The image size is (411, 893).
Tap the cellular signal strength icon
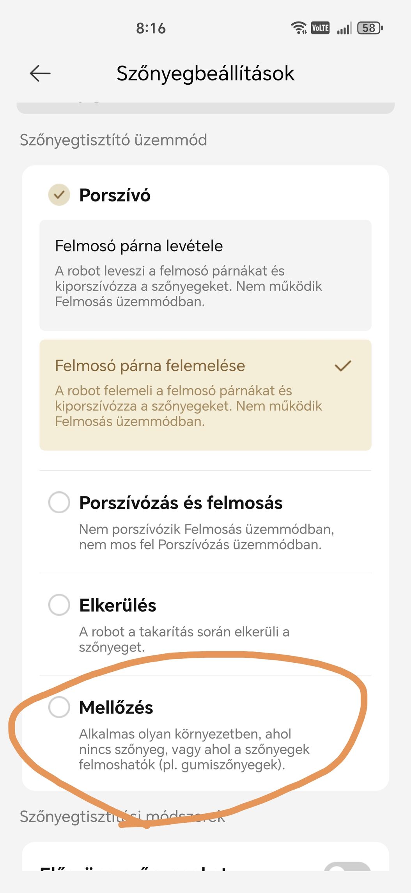pos(344,28)
